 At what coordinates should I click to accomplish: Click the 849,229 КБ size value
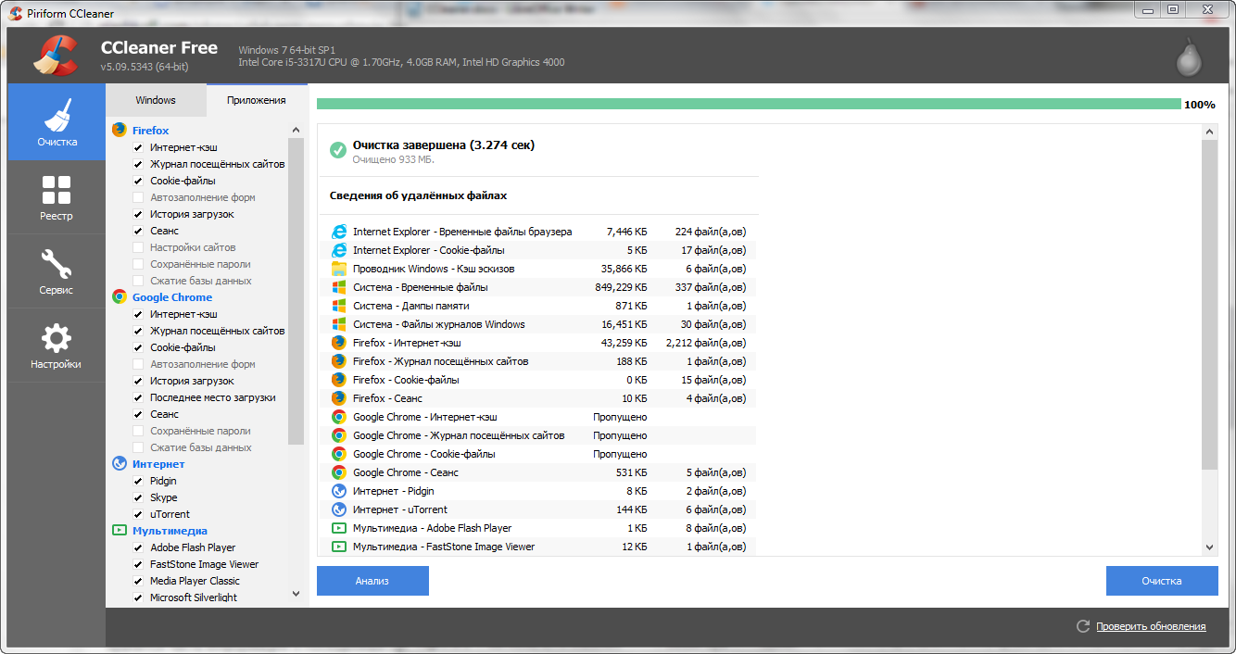click(x=621, y=287)
